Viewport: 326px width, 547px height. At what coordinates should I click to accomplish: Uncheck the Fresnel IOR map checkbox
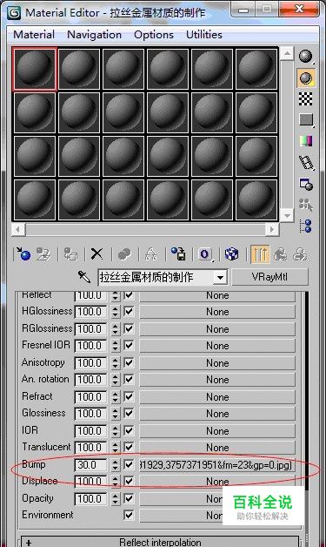[129, 345]
